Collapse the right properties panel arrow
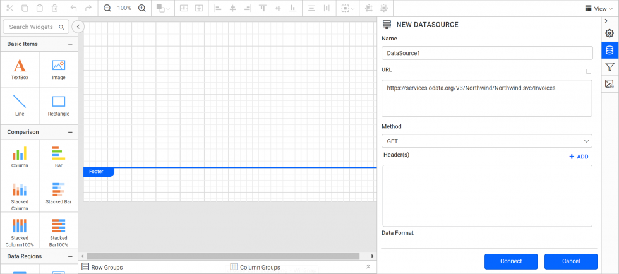This screenshot has height=274, width=619. (x=606, y=21)
